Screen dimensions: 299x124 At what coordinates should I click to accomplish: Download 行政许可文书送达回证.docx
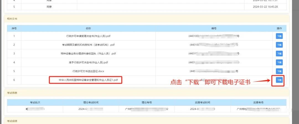(279, 71)
